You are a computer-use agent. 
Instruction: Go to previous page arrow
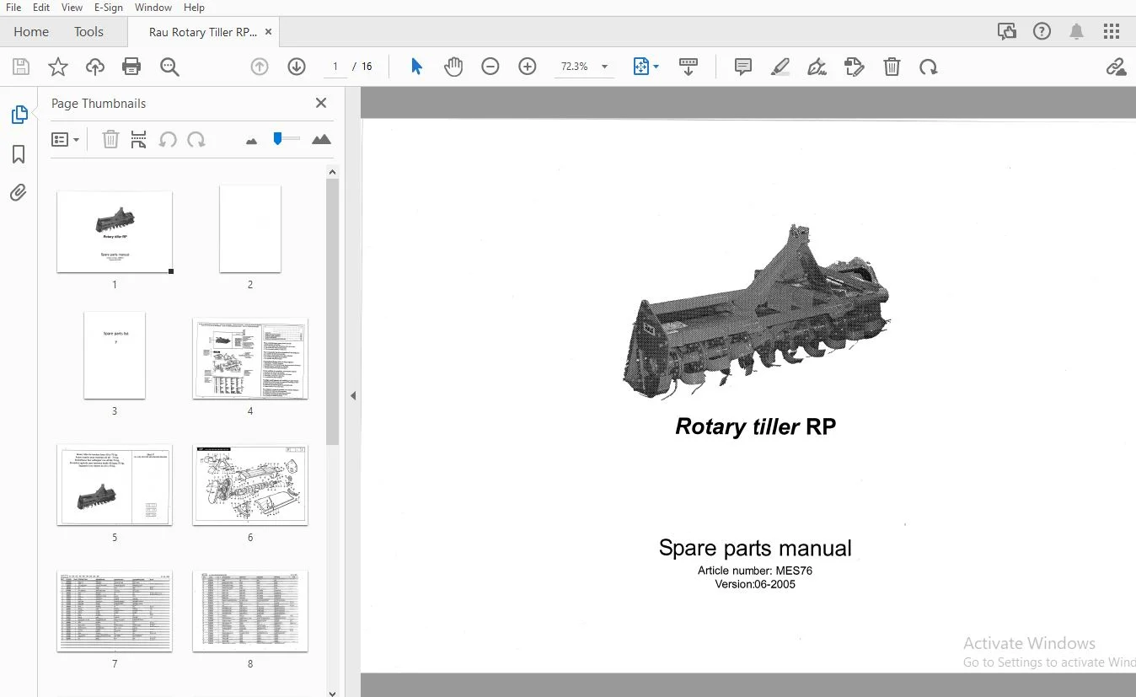(x=260, y=67)
